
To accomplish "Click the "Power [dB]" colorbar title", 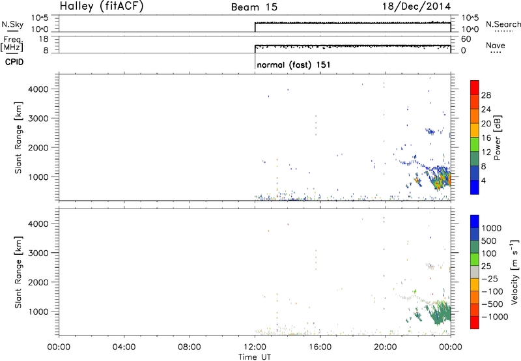I will click(497, 137).
